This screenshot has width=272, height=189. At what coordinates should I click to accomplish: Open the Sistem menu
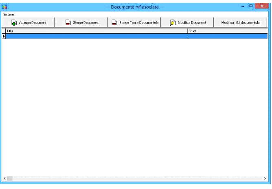tap(9, 14)
